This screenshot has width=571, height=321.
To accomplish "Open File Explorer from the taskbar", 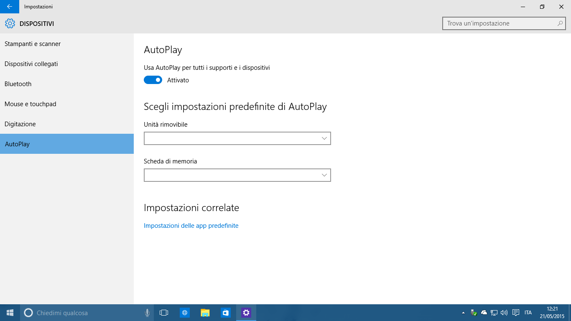I will click(x=205, y=313).
